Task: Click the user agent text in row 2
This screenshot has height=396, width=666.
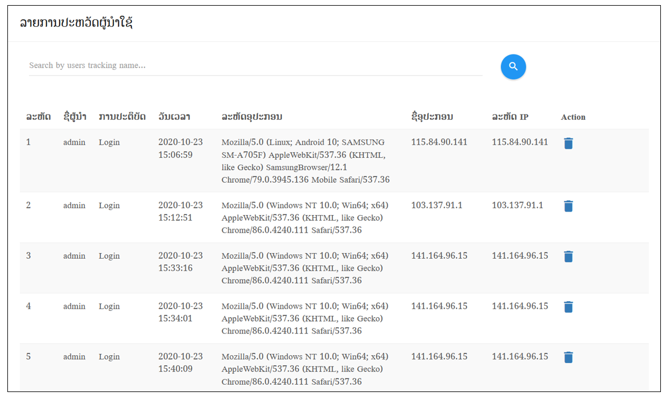Action: pyautogui.click(x=305, y=217)
